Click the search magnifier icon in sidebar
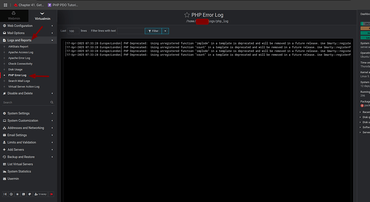 point(51,102)
